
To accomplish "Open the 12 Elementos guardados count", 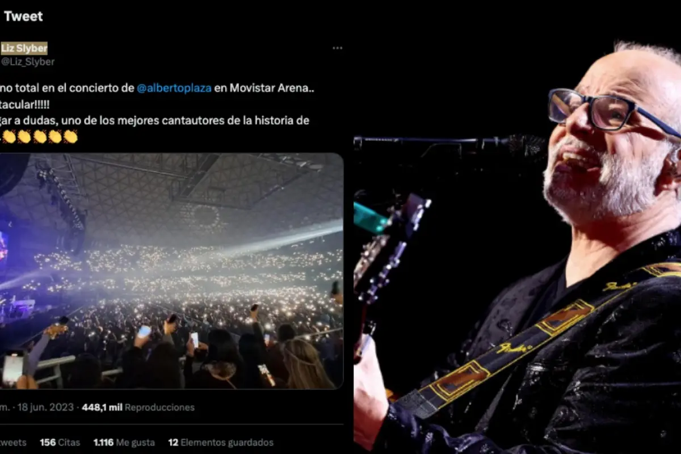I will [221, 442].
